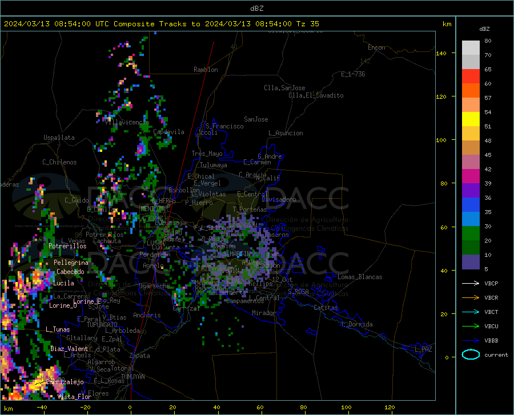
Task: Click the 'Pellegrina' map label
Action: click(x=71, y=263)
